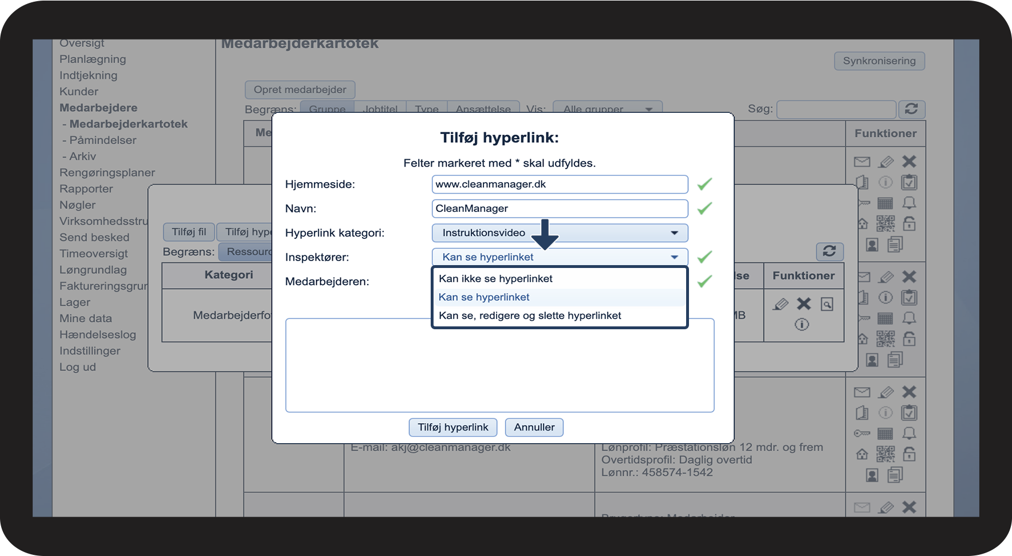Click the key icon in akj@cleanmanager.dk row

(862, 433)
